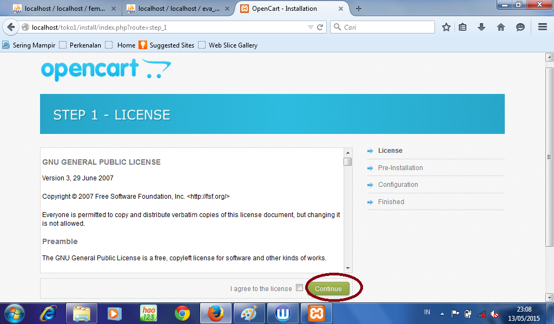Open the Windows Start button

pyautogui.click(x=15, y=313)
